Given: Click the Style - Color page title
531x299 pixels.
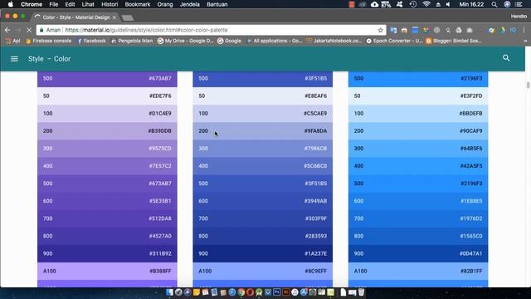Looking at the screenshot, I should [49, 59].
